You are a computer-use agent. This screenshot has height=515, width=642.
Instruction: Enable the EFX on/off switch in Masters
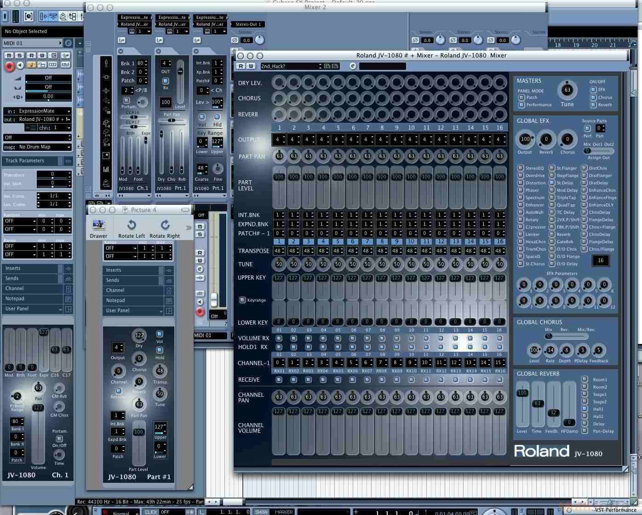pos(593,90)
